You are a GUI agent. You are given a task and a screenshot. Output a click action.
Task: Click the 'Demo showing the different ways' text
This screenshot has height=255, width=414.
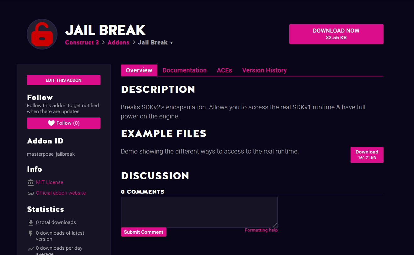(210, 151)
